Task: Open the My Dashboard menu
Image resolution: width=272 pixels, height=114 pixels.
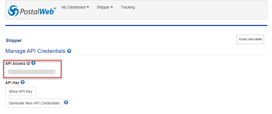Action: point(75,7)
